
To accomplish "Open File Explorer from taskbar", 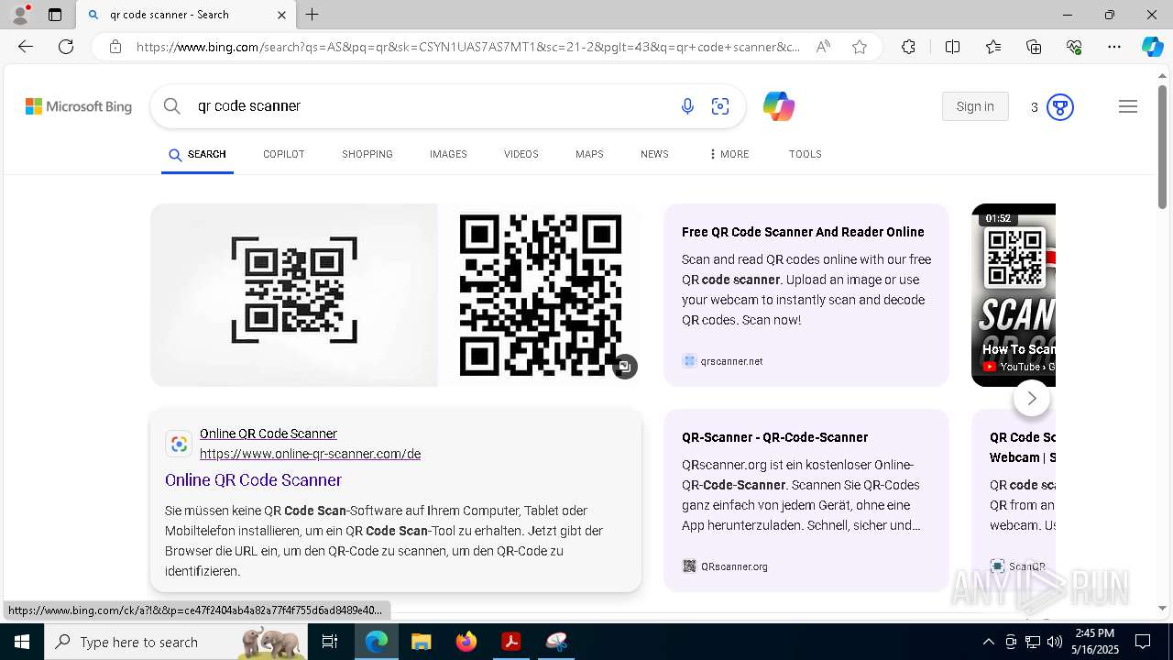I will click(421, 642).
